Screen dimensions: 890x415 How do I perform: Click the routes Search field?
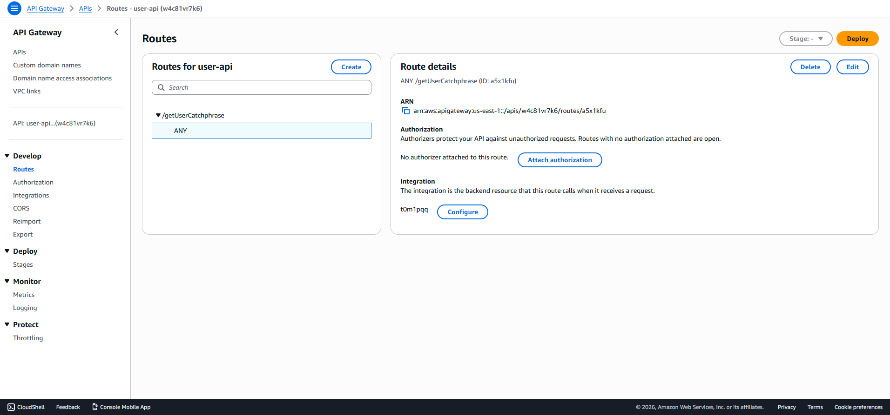click(x=262, y=87)
